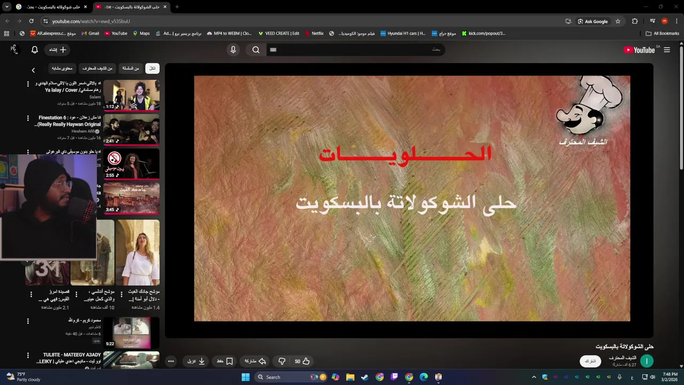
Task: Open the tab search dropdown arrow
Action: pyautogui.click(x=6, y=7)
